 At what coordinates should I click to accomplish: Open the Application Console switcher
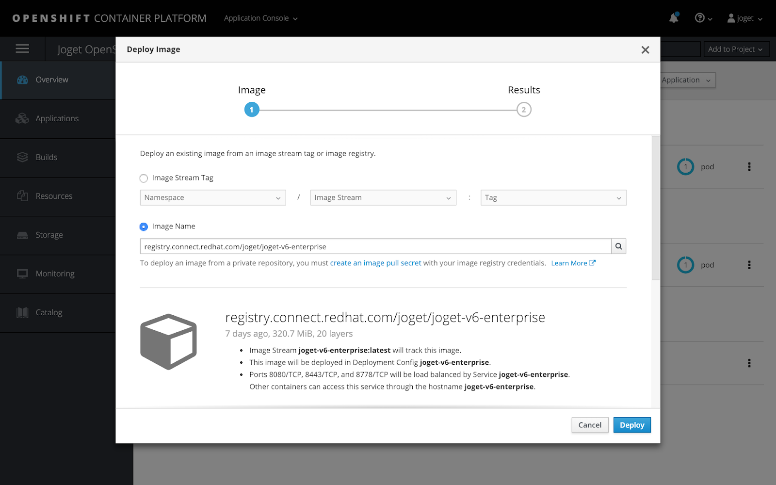coord(260,18)
